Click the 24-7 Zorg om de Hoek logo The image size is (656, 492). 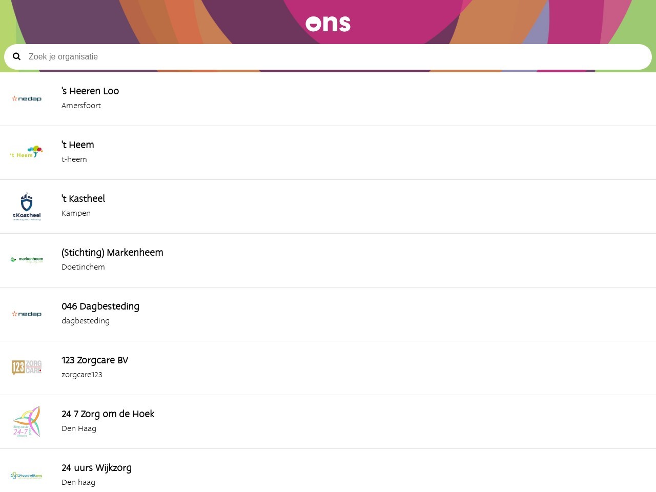click(x=27, y=422)
